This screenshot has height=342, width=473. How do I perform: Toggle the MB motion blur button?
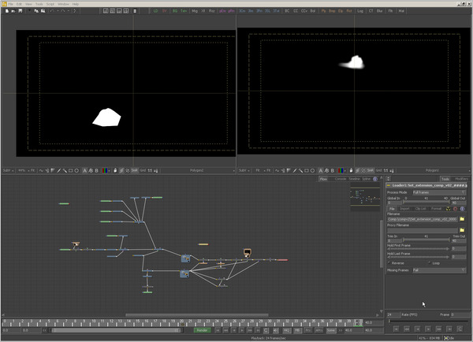point(297,330)
